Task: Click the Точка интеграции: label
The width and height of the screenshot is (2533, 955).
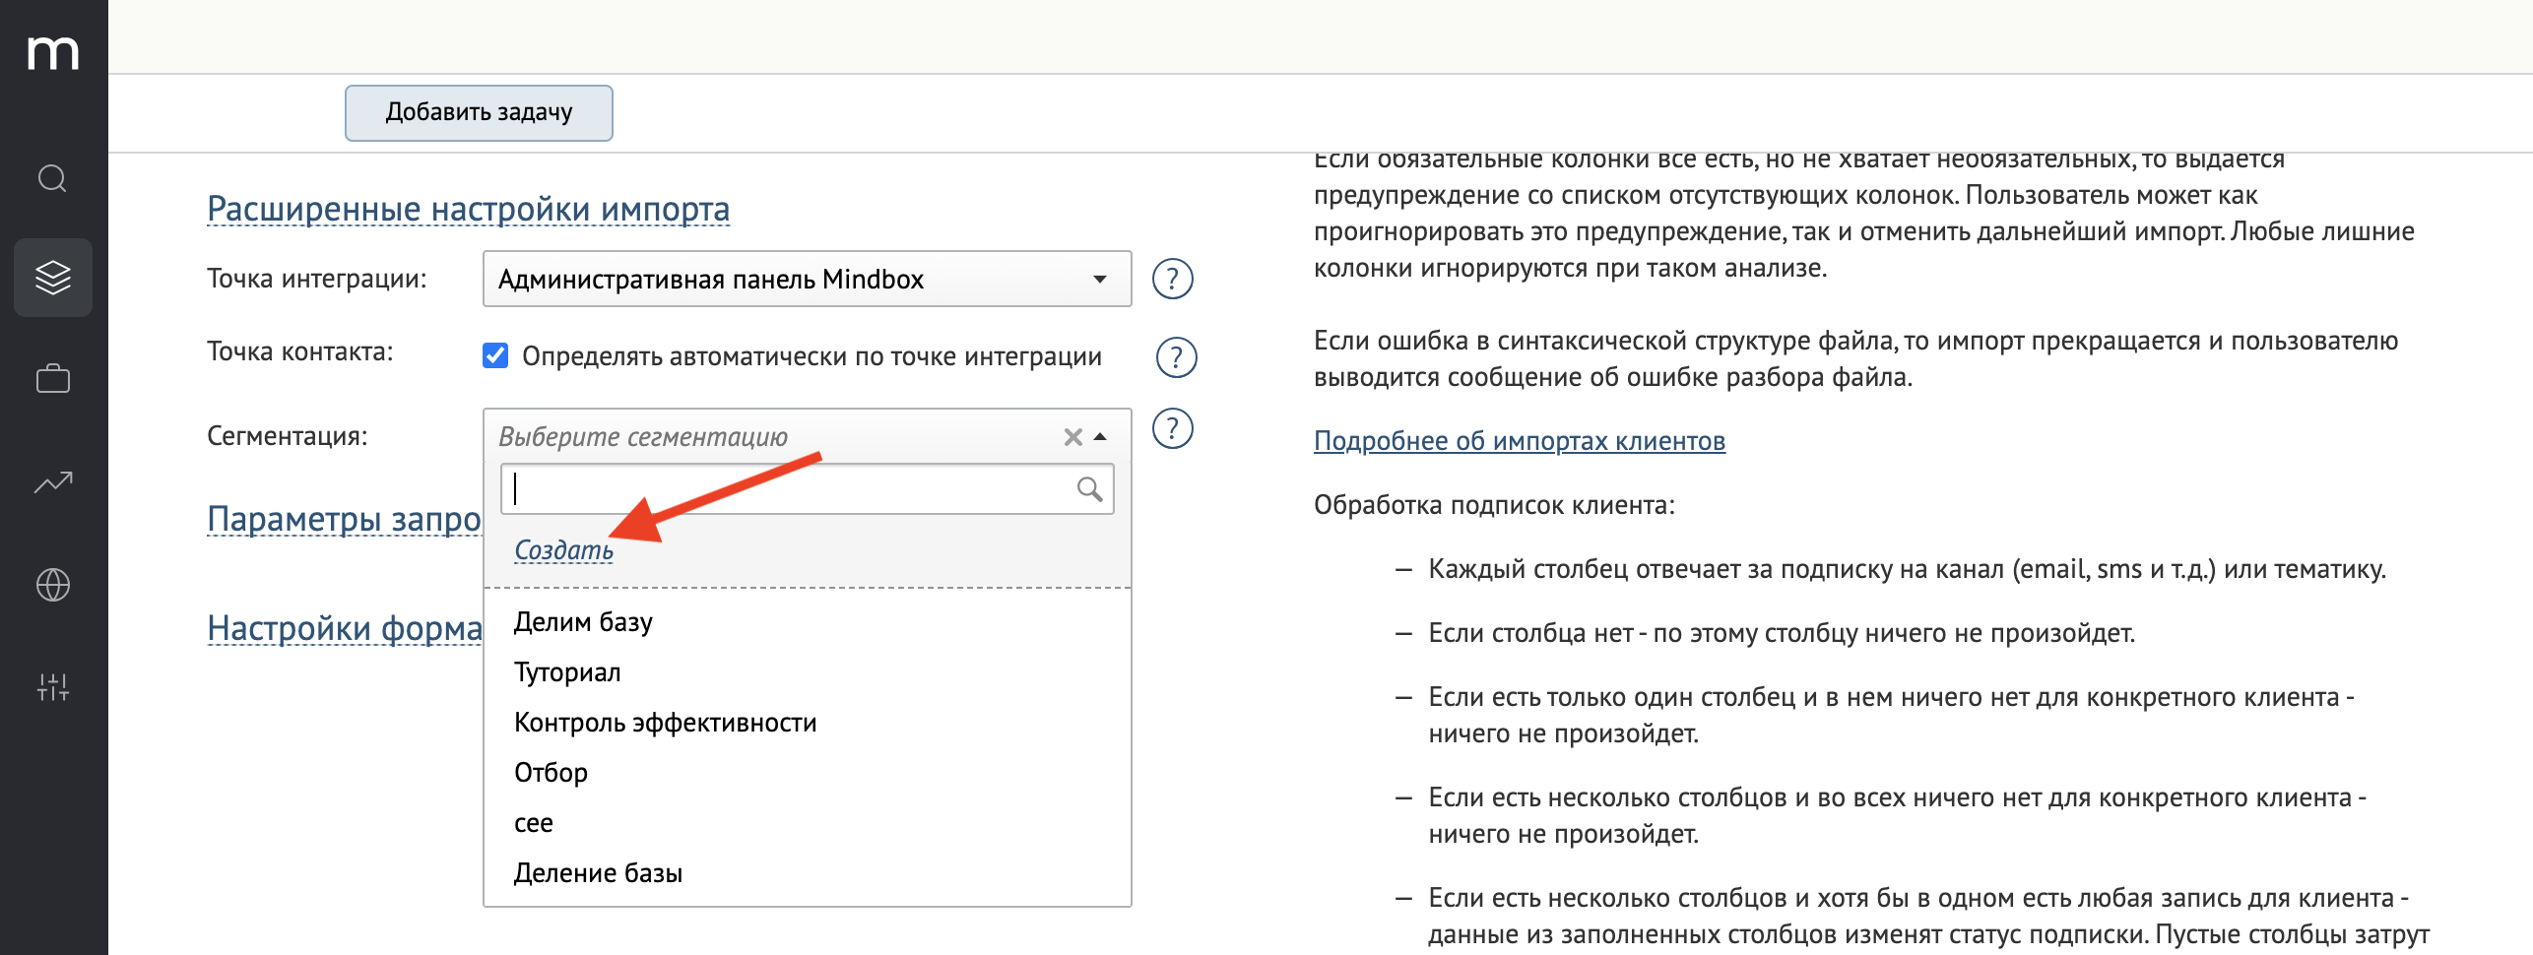Action: (x=317, y=279)
